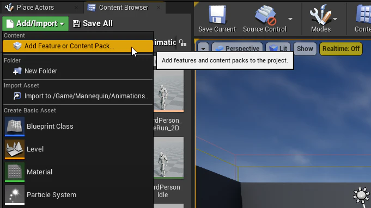Image resolution: width=371 pixels, height=208 pixels.
Task: Click the Save All button
Action: click(93, 23)
